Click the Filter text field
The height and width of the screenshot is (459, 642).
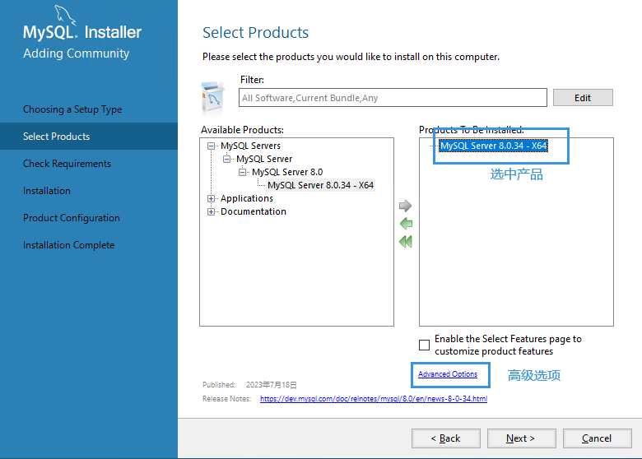tap(393, 98)
